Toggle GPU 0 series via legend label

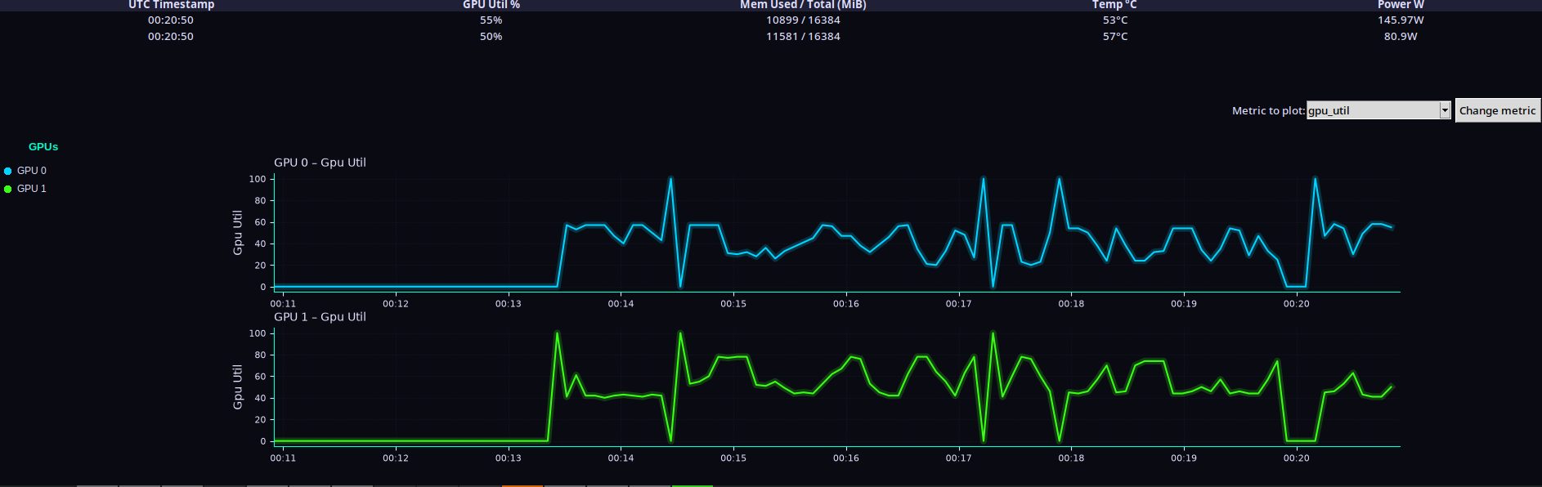[x=32, y=171]
